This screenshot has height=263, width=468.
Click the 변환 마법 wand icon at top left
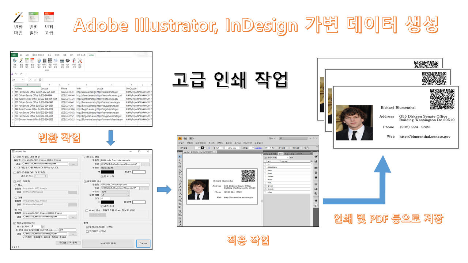point(18,18)
